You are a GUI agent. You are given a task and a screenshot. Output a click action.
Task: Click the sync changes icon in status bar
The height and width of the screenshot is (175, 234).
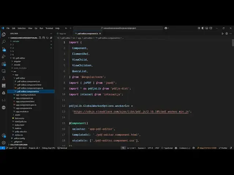[15, 148]
